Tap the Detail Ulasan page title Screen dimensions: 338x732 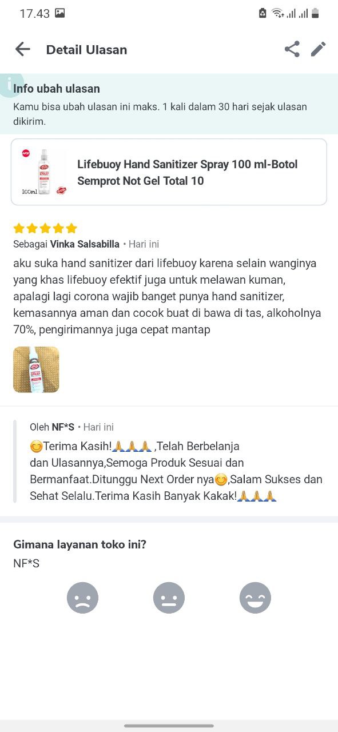tap(86, 50)
